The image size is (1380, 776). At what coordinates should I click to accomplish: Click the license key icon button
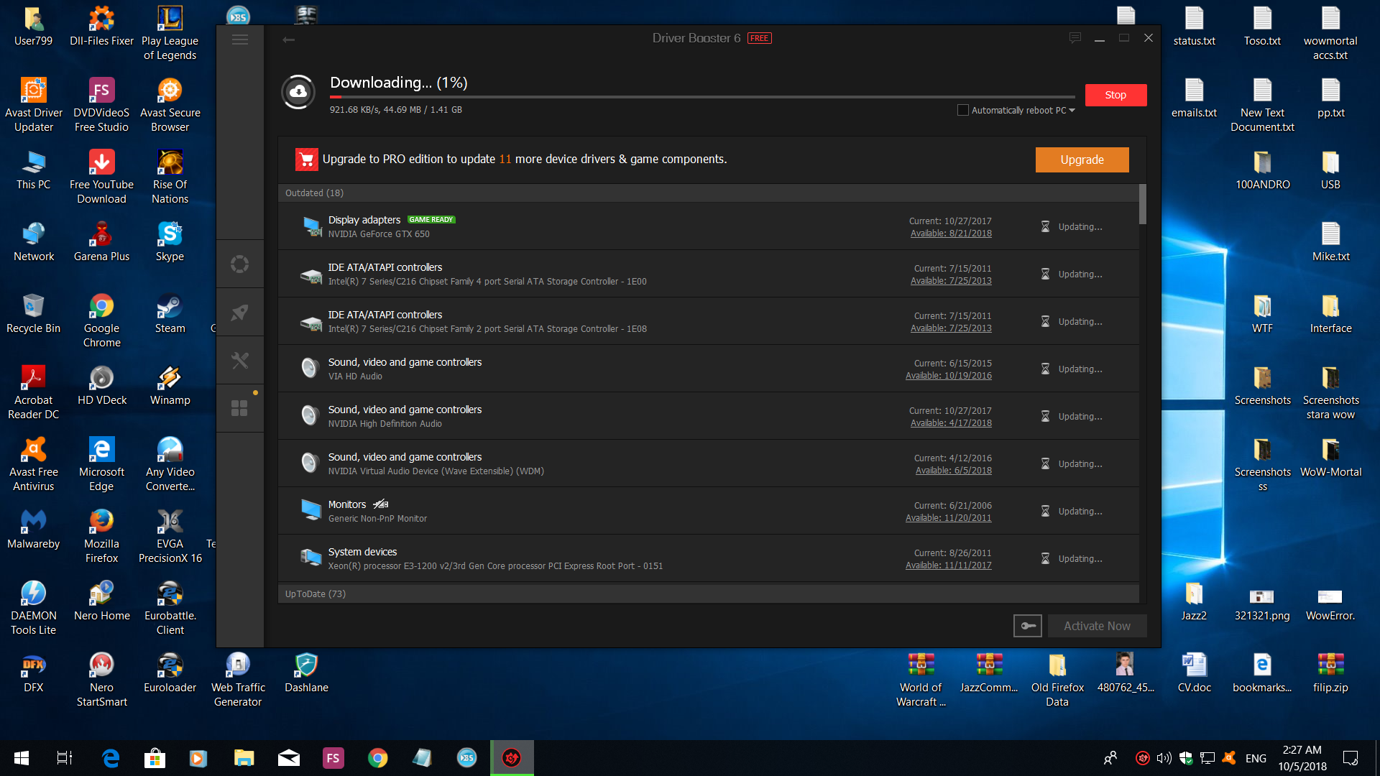[x=1028, y=626]
